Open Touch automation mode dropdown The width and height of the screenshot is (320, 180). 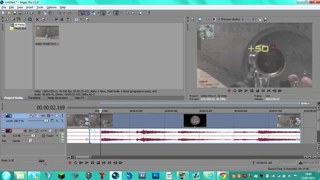(57, 136)
